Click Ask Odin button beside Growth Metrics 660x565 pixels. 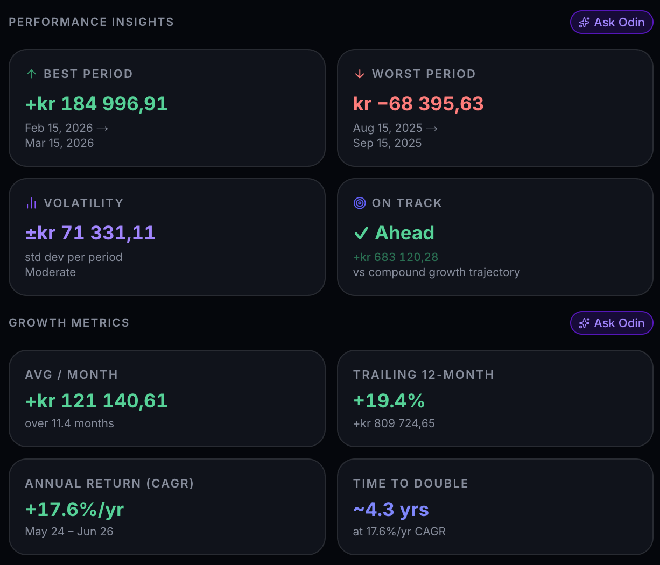click(x=612, y=323)
